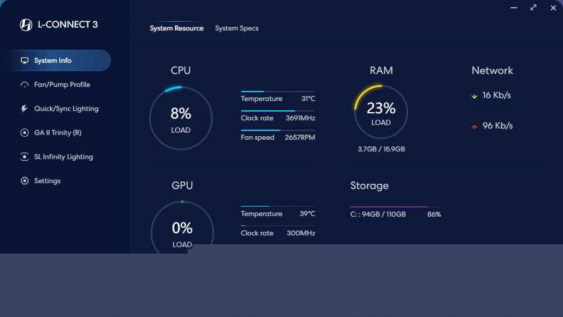
Task: Click the red upload arrow icon
Action: tap(474, 127)
